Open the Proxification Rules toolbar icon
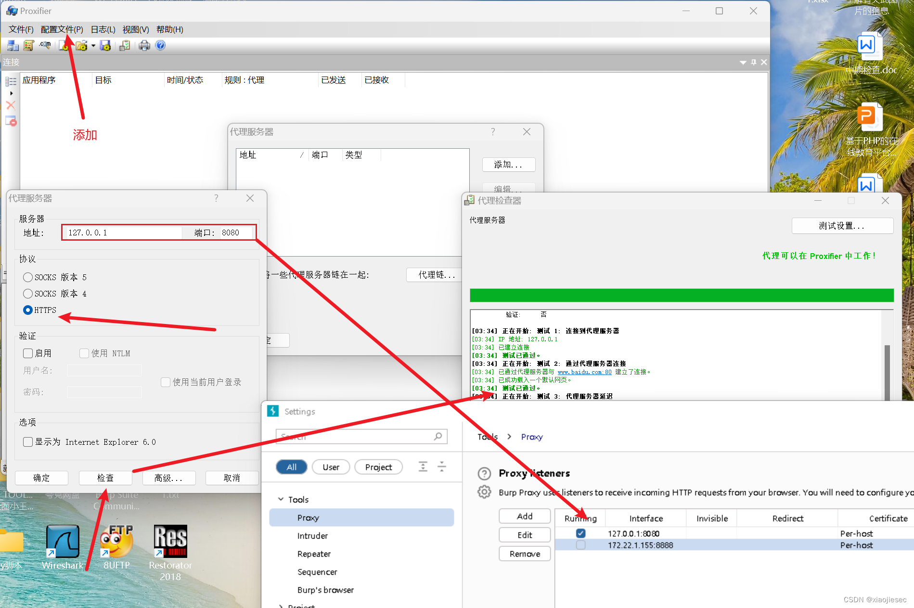 click(29, 45)
